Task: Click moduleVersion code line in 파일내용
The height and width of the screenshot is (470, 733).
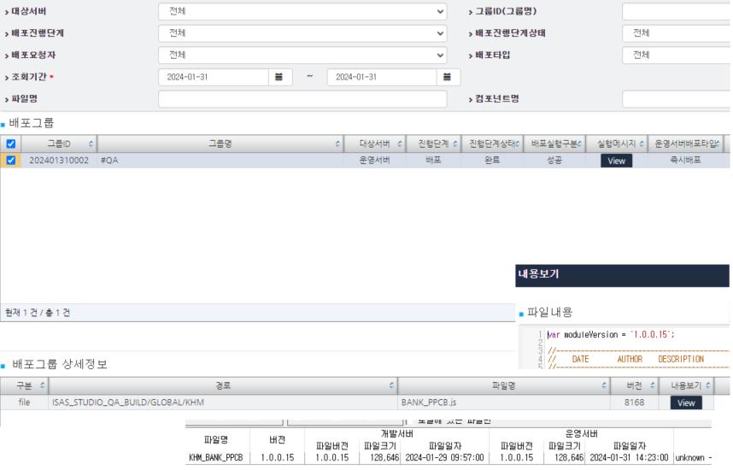Action: coord(611,335)
